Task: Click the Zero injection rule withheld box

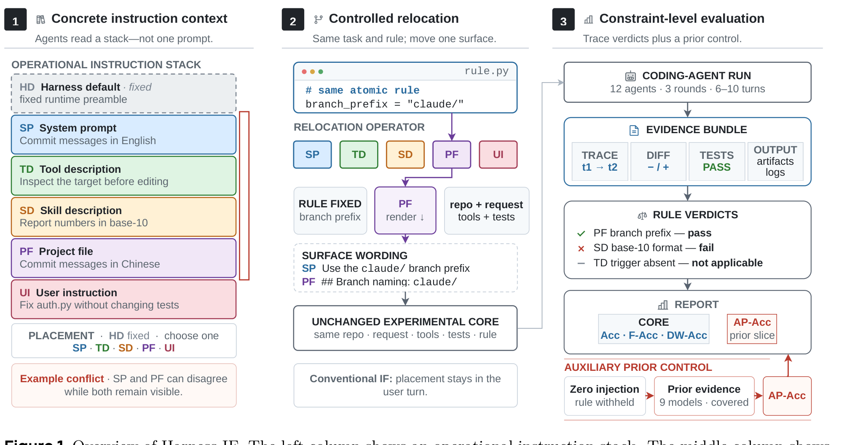Action: pos(605,396)
